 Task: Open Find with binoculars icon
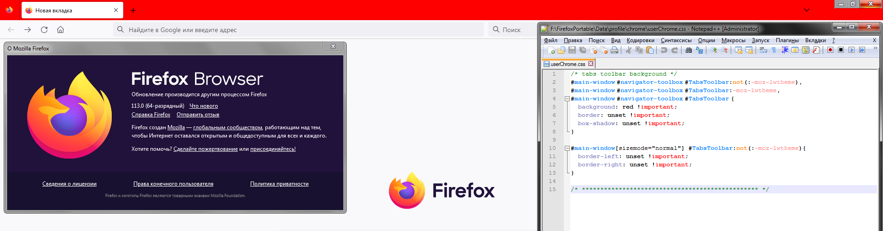coord(689,50)
